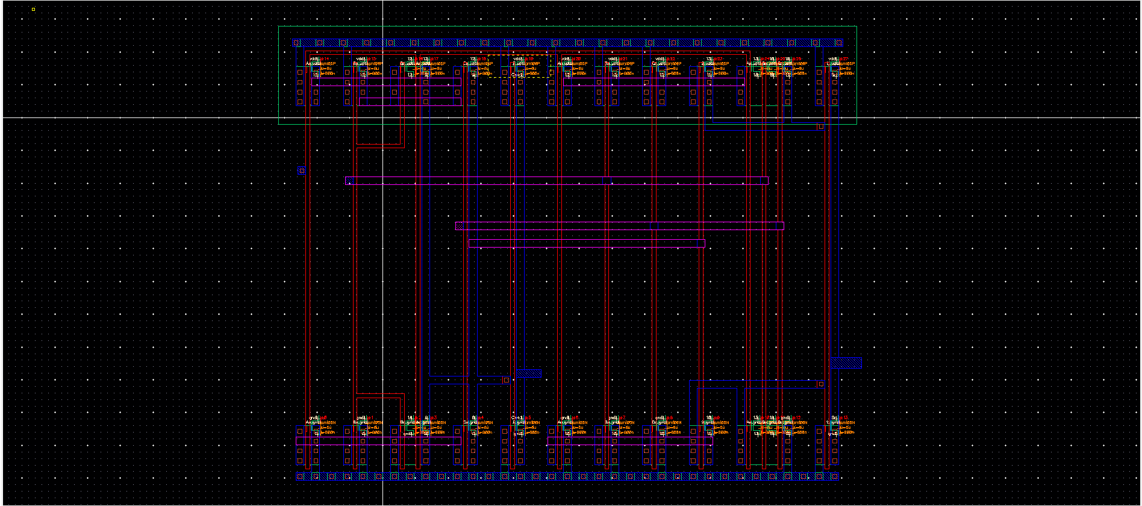Select the isolated via left of the layout
Image resolution: width=1142 pixels, height=506 pixels.
pos(301,170)
